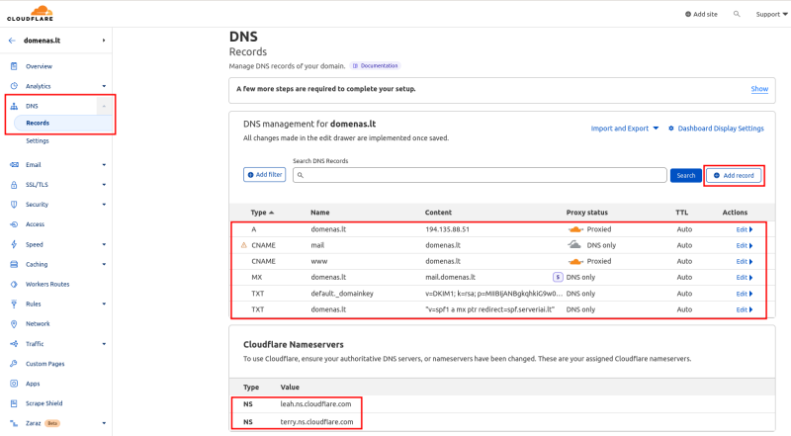Sort records by Type column header

(262, 213)
